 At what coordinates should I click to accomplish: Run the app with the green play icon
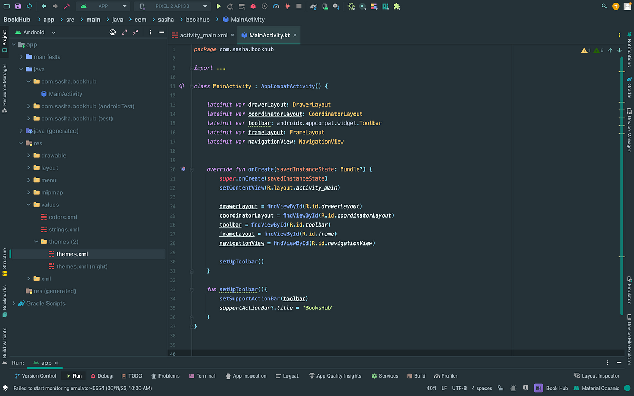pos(219,6)
